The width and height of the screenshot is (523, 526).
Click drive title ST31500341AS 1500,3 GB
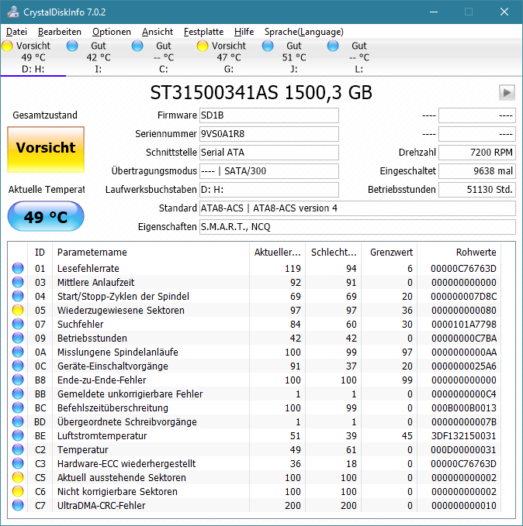pyautogui.click(x=261, y=93)
